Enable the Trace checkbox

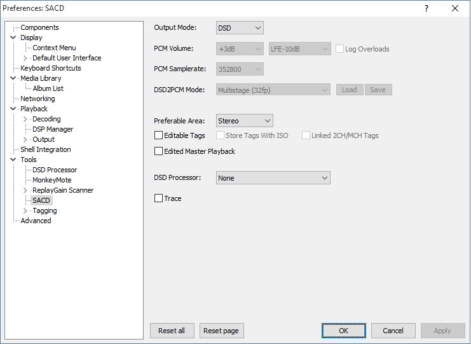point(159,198)
